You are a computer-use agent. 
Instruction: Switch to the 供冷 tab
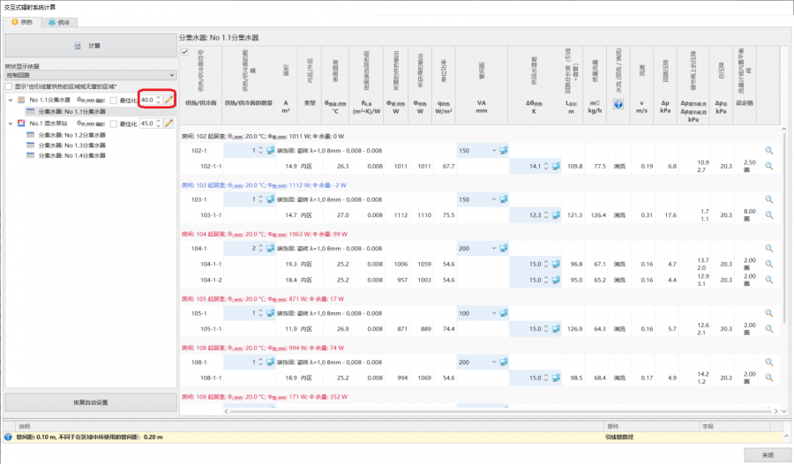coord(58,22)
